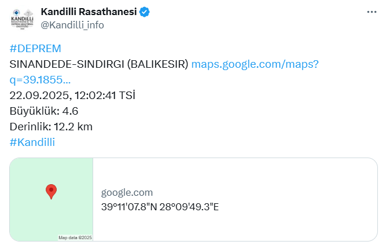Open the three-dot more options menu
The height and width of the screenshot is (245, 386).
click(373, 13)
